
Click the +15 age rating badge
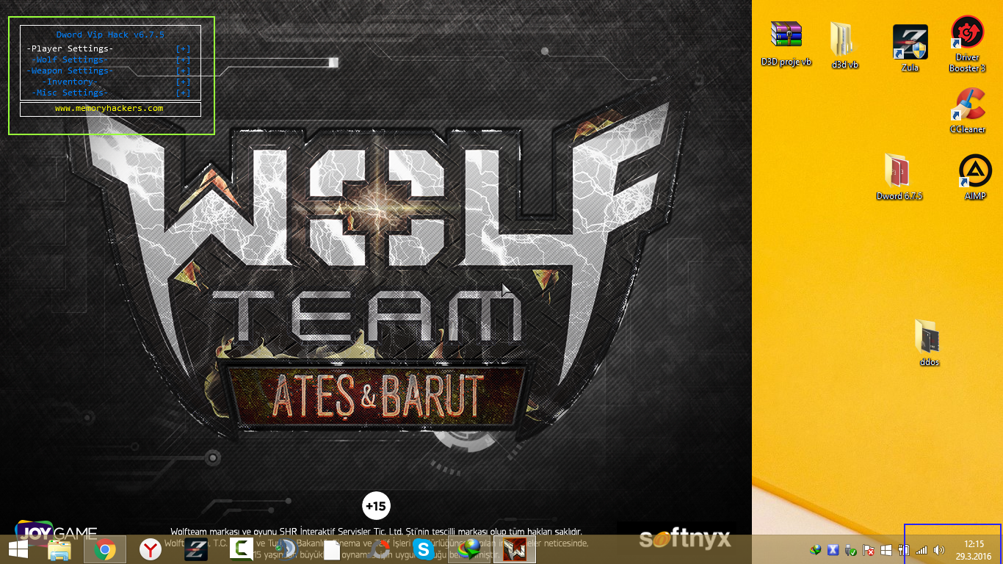(376, 506)
